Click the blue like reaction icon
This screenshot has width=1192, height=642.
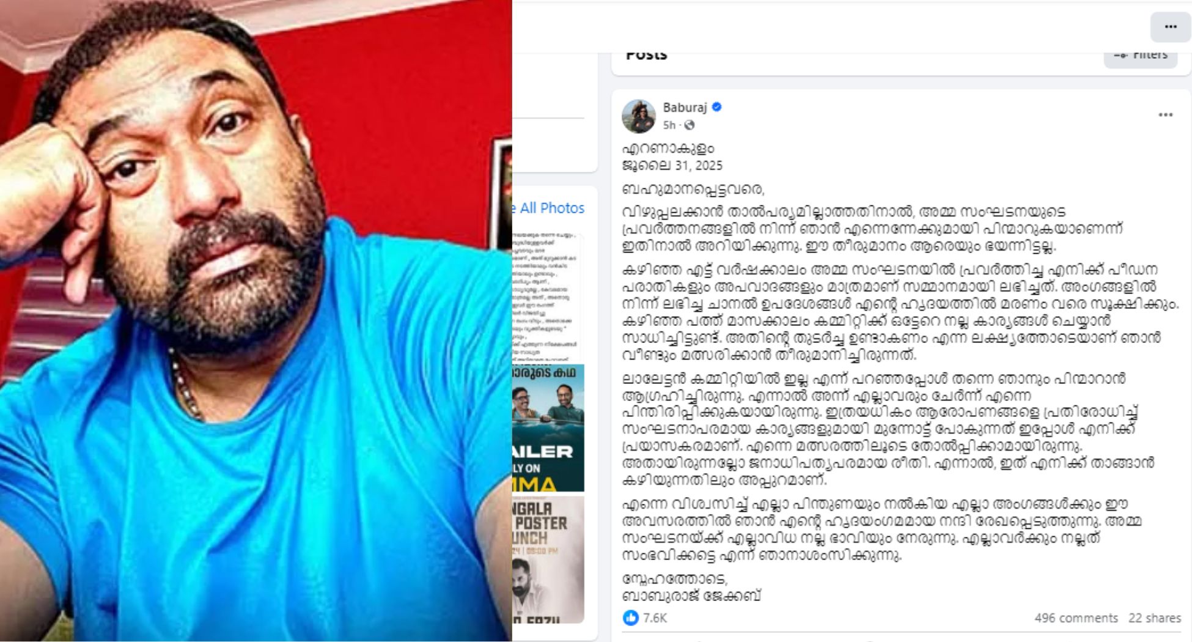pos(630,618)
